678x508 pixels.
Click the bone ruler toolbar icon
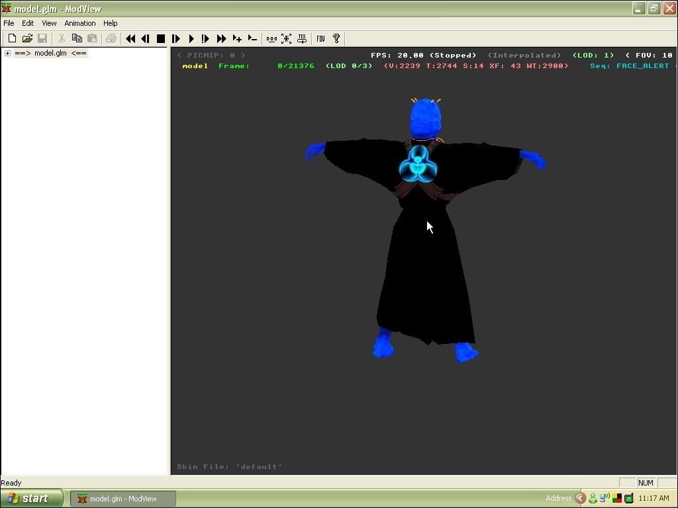[x=271, y=39]
